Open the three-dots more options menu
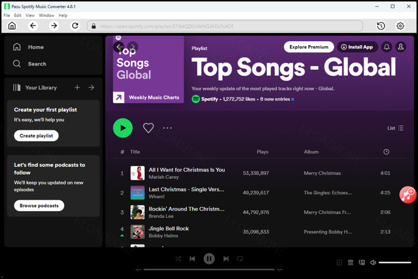Image resolution: width=418 pixels, height=279 pixels. pyautogui.click(x=167, y=128)
